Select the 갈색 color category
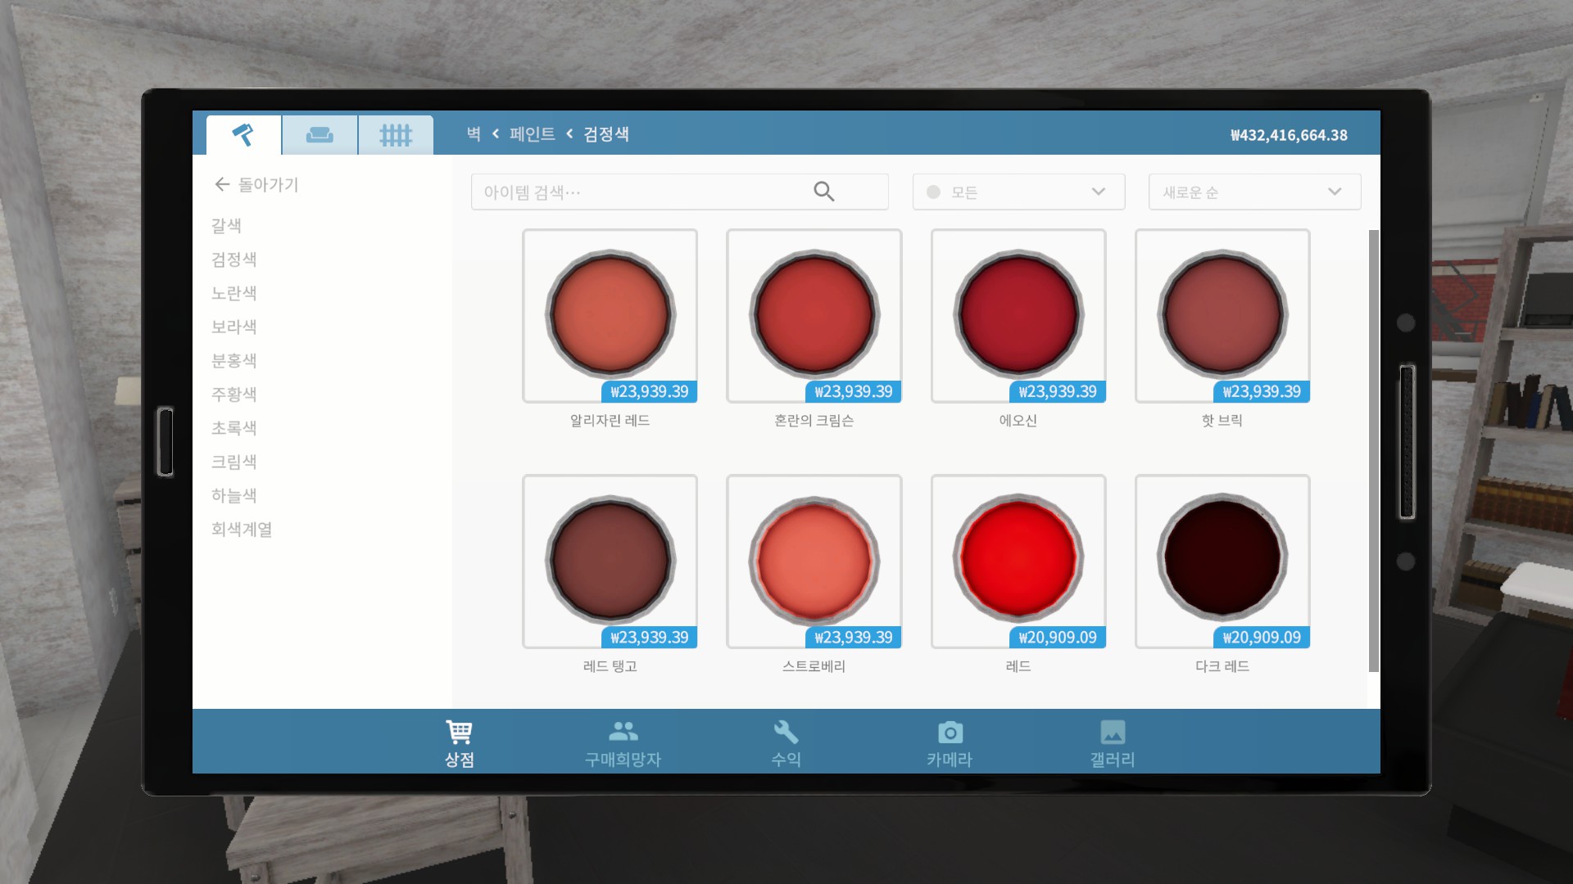Screen dimensions: 1573x884 tap(226, 226)
